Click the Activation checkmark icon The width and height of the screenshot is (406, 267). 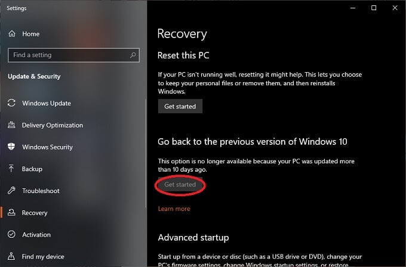12,235
